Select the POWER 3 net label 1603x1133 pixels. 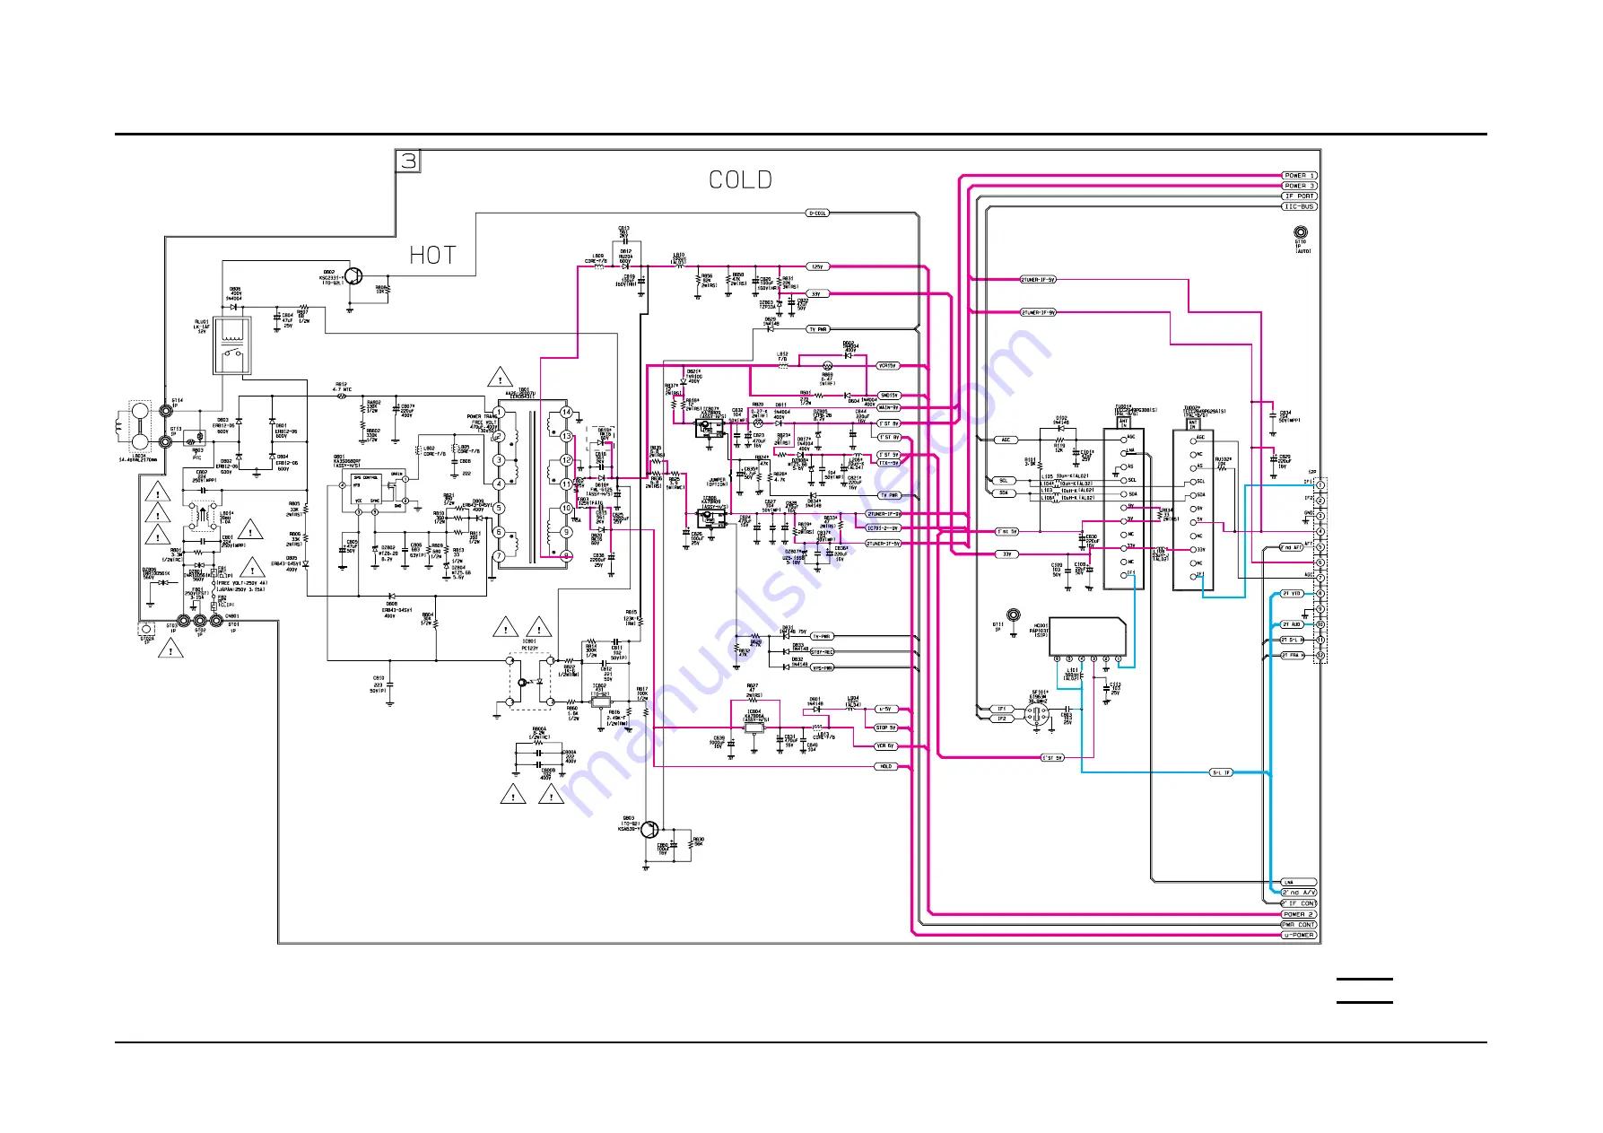[x=1299, y=186]
